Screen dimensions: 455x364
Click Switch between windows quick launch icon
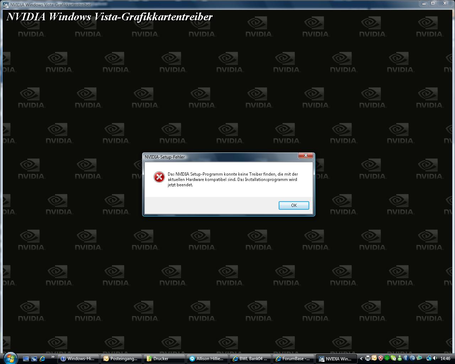[x=34, y=359]
